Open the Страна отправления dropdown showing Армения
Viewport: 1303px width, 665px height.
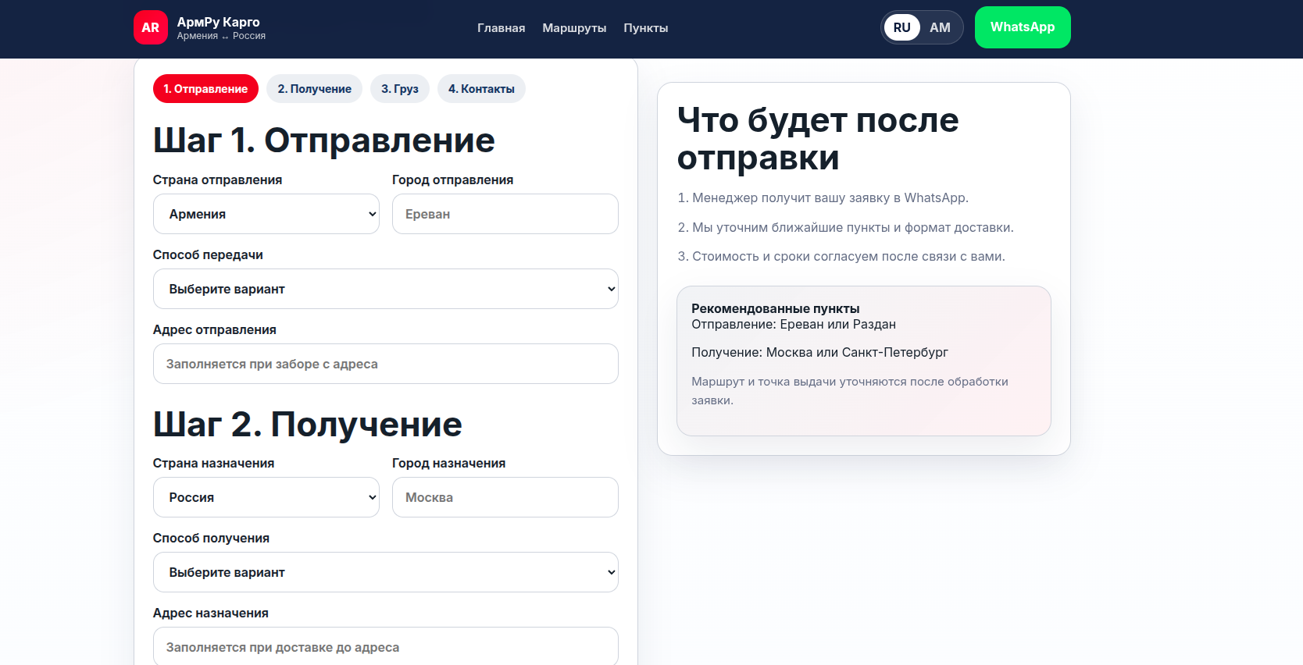(x=266, y=214)
